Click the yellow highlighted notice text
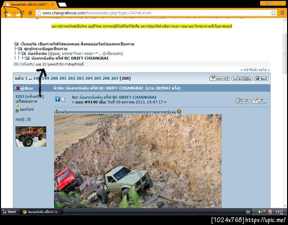Viewport: 288px width, 225px height. click(x=142, y=26)
